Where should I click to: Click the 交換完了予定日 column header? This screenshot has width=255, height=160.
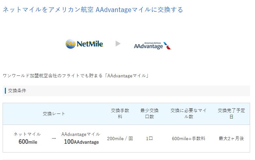(x=231, y=113)
